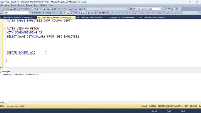Undo the last edit
201x113 pixels.
point(59,9)
